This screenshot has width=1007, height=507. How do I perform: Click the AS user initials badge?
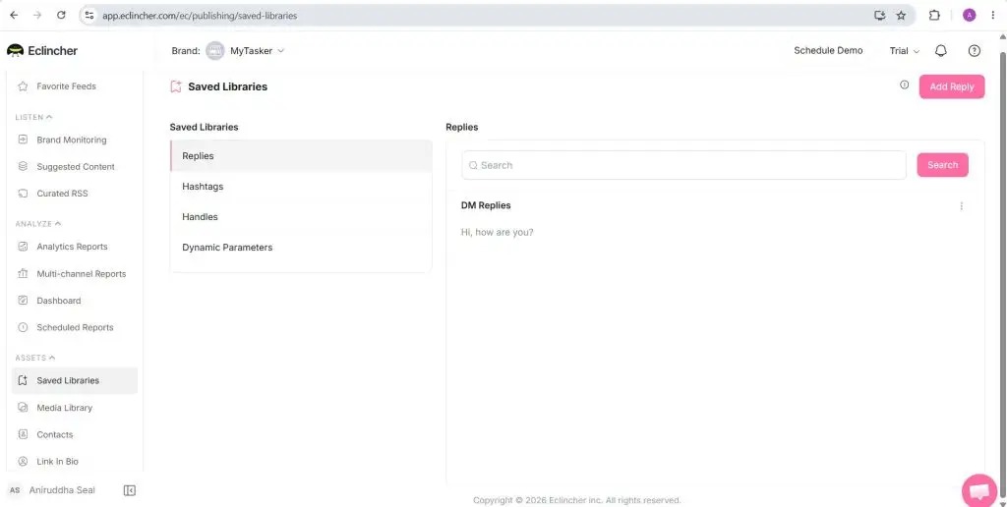15,490
